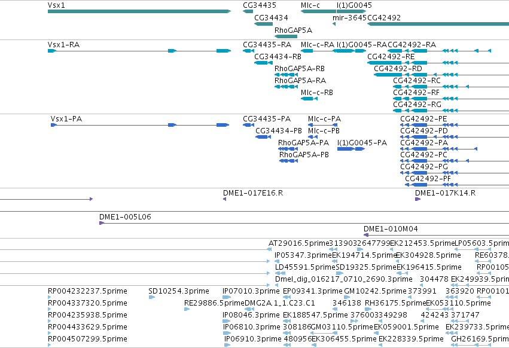The width and height of the screenshot is (509, 348).
Task: Select the CG34435-PA protein feature
Action: 248,125
